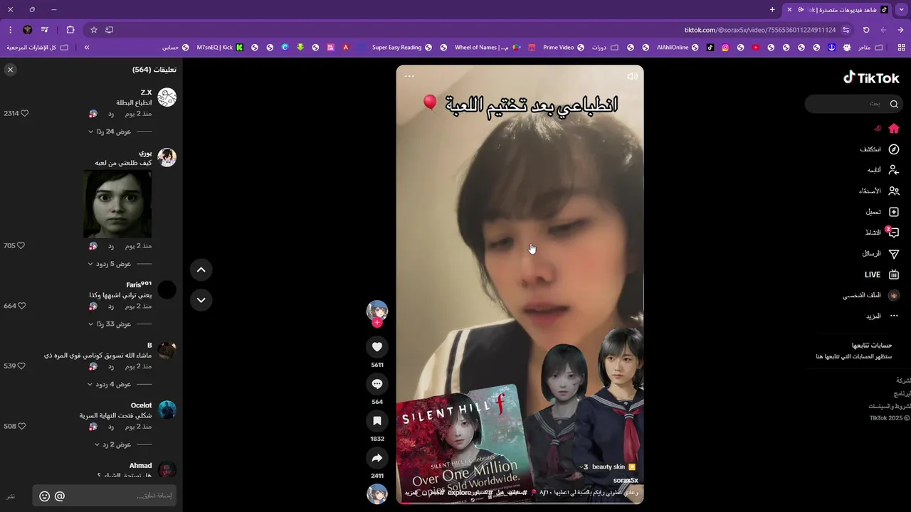Open the Explore compass icon
Image resolution: width=911 pixels, height=512 pixels.
[894, 149]
